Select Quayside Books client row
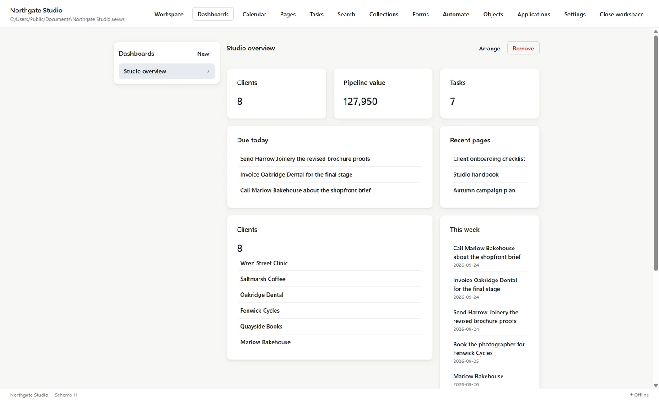This screenshot has height=400, width=659. 329,326
